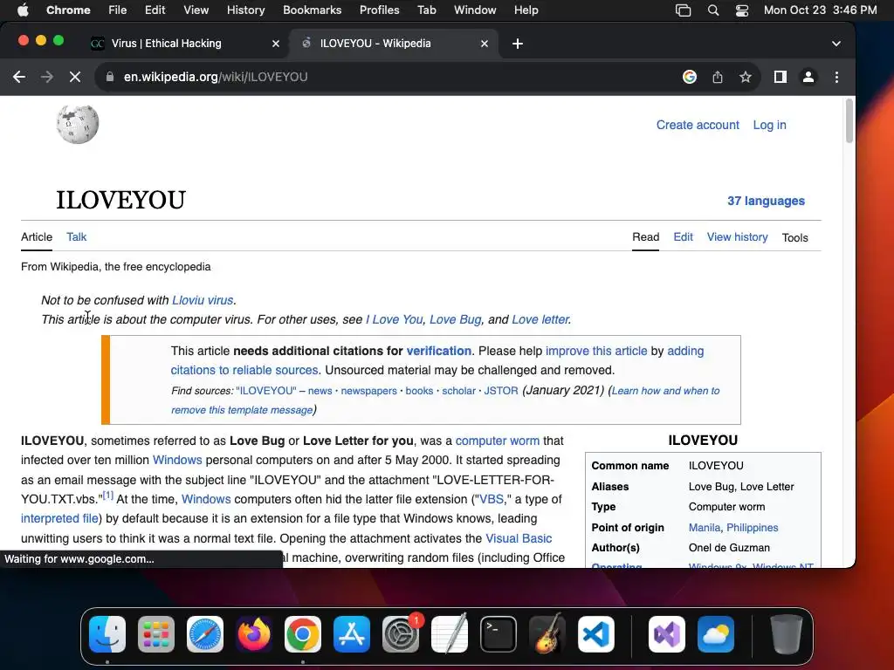Click the Log in link
This screenshot has width=894, height=670.
tap(769, 125)
